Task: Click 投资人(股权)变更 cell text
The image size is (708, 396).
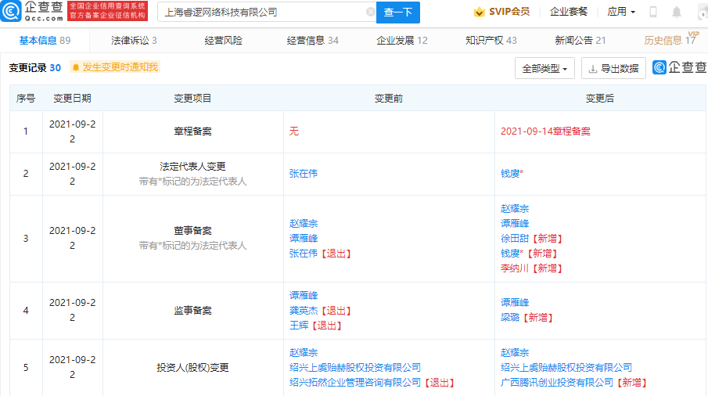Action: click(192, 368)
